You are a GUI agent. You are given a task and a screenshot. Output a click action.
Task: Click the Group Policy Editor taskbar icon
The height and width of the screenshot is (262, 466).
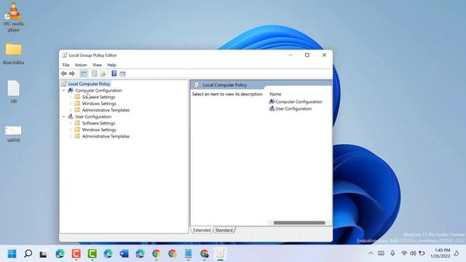(x=220, y=254)
